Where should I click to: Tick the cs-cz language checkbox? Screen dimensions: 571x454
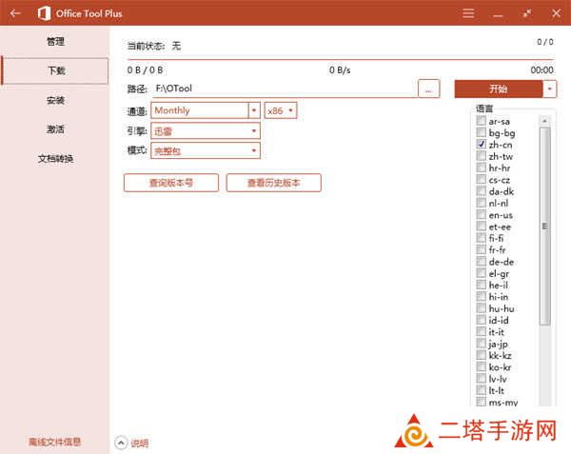coord(481,179)
